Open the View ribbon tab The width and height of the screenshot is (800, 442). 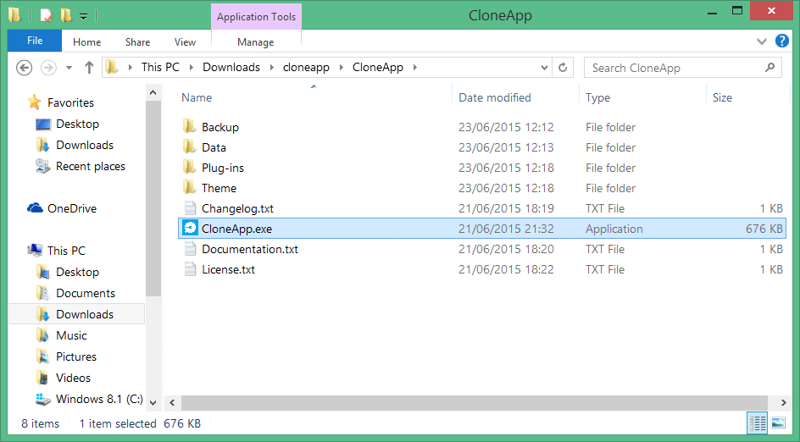pyautogui.click(x=185, y=41)
